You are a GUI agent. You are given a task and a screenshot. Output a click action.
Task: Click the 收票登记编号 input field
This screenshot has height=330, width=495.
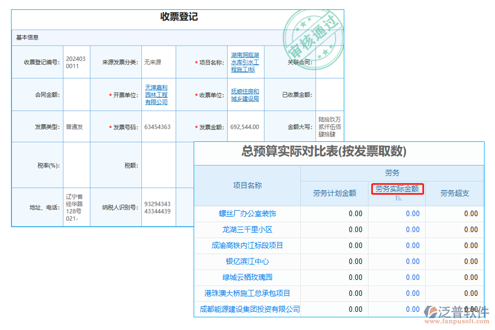click(77, 62)
